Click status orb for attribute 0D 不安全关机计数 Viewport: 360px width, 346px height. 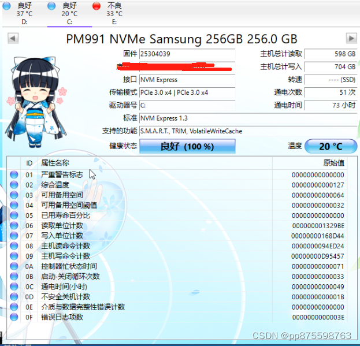tap(14, 297)
